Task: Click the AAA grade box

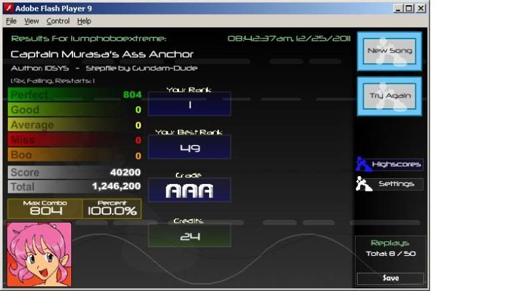Action: click(189, 191)
